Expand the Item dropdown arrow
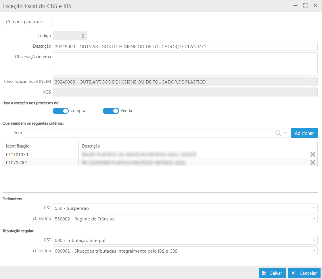322x279 pixels. pos(285,133)
